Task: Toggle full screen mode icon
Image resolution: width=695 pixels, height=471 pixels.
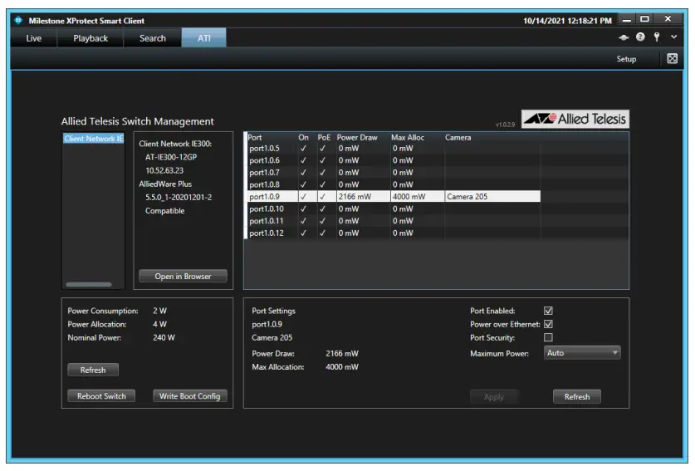Action: point(673,59)
